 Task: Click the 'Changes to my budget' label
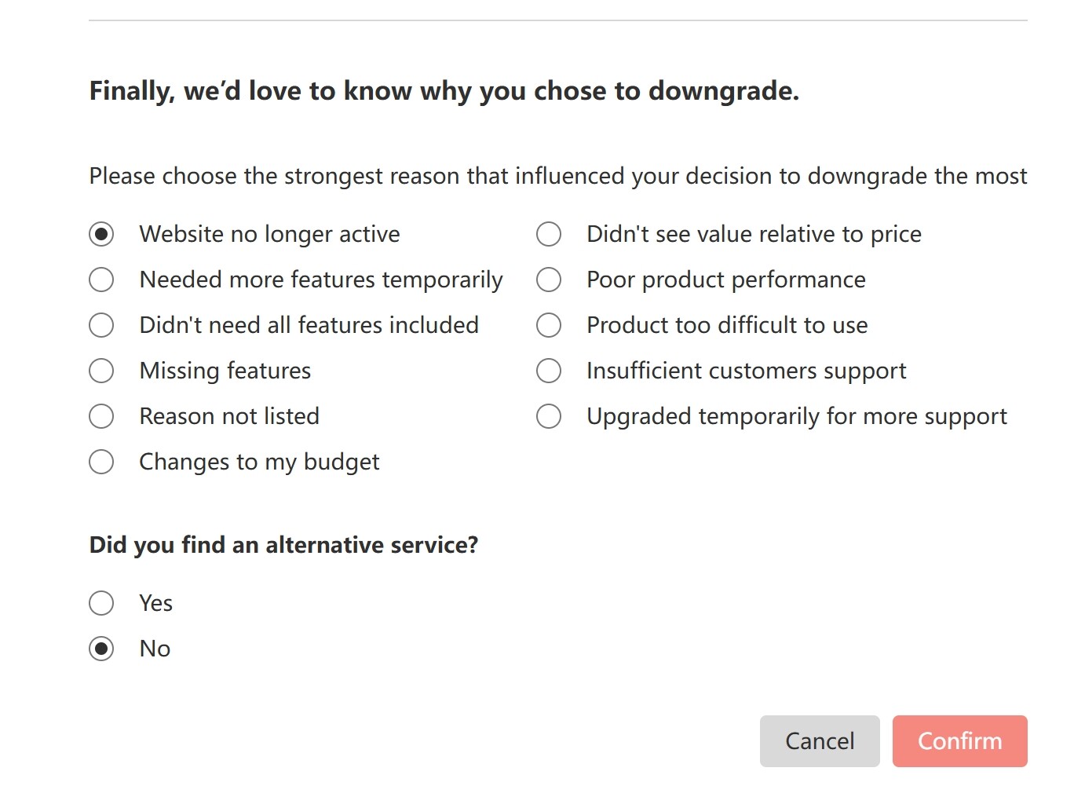point(259,462)
